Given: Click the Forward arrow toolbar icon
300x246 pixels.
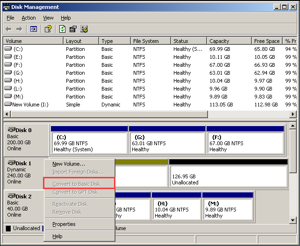Looking at the screenshot, I should coord(19,29).
